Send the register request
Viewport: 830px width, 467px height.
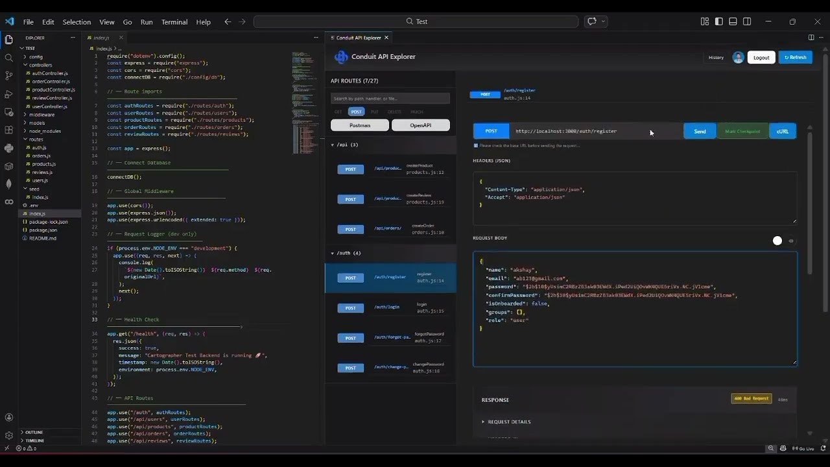700,131
